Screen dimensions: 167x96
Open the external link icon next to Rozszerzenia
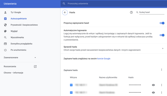(35, 67)
